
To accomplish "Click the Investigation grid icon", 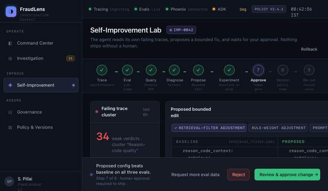I will click(10, 58).
